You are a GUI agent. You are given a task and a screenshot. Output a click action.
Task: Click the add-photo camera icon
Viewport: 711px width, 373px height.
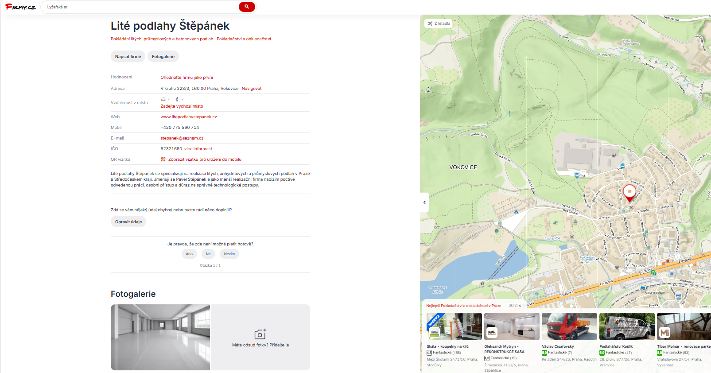coord(260,334)
